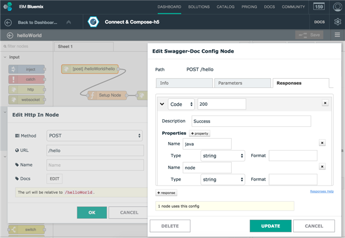Click the /helloWorld path text in hint
Screen dimensions: 345x238
79,192
